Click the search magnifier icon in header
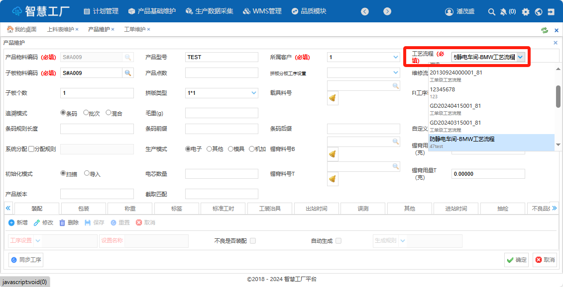The height and width of the screenshot is (287, 563). (491, 11)
